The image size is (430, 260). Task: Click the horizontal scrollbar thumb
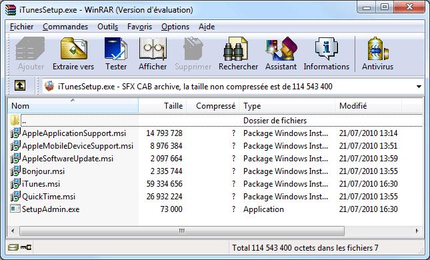(182, 231)
